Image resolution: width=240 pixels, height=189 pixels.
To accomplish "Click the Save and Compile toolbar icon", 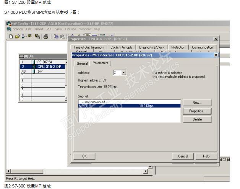I will (37, 36).
